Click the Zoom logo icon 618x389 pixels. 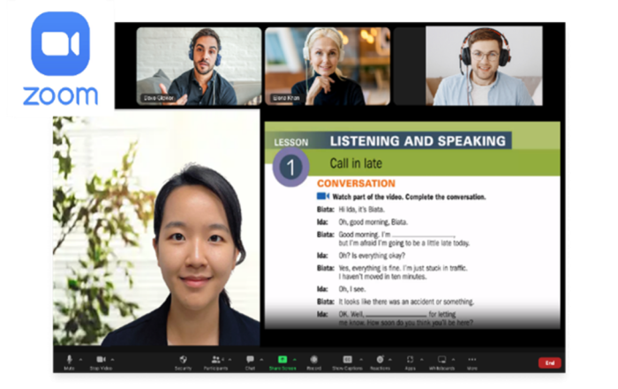pos(60,43)
